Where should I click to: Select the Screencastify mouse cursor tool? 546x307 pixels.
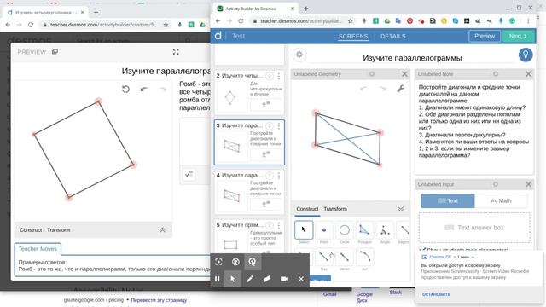click(233, 279)
